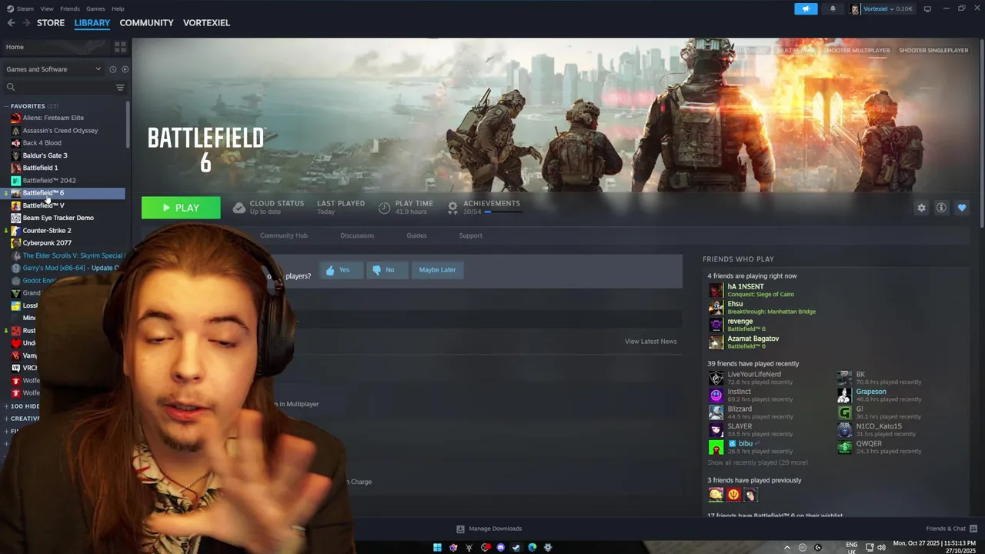
Task: Open the Friends menu
Action: pos(70,8)
